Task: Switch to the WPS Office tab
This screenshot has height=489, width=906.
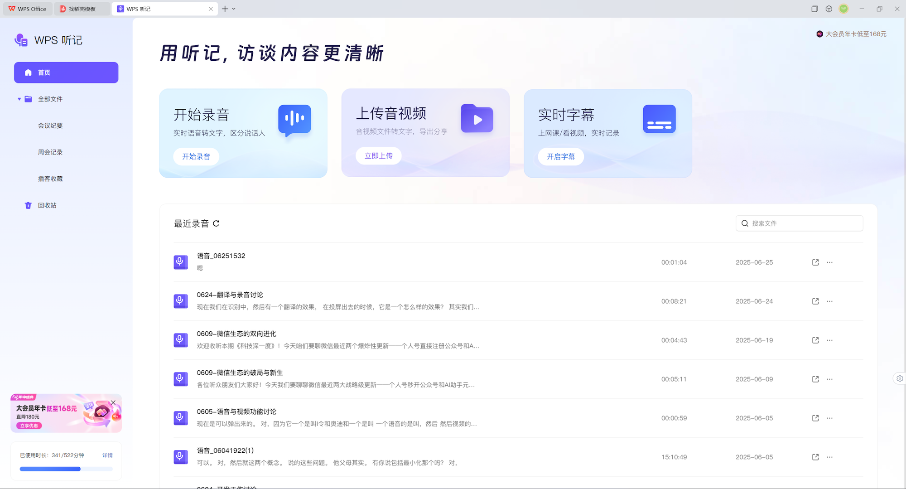Action: pyautogui.click(x=28, y=9)
